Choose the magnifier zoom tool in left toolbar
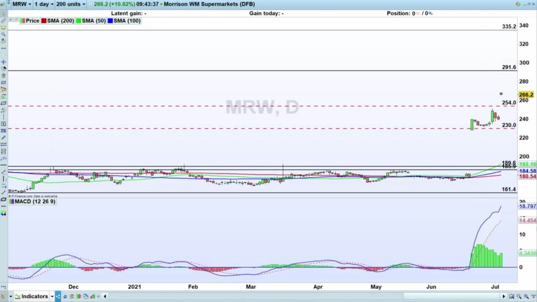This screenshot has width=537, height=302. click(x=3, y=34)
